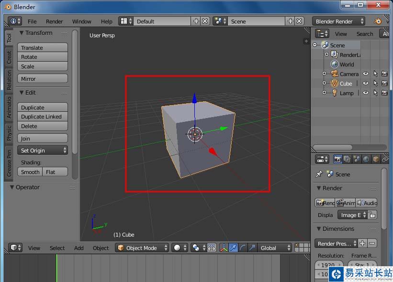Add a render preset
The image size is (393, 282).
pos(362,243)
